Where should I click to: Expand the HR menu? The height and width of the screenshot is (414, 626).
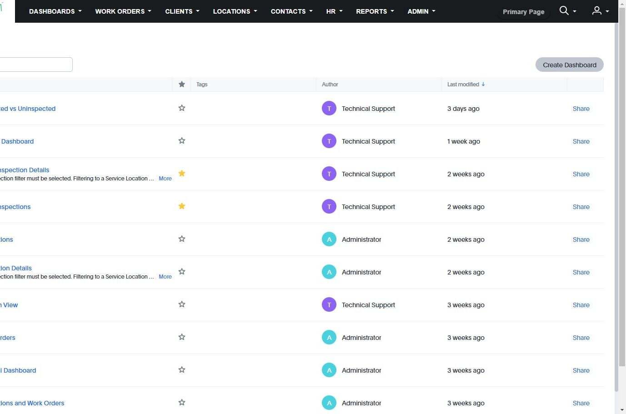pyautogui.click(x=335, y=11)
